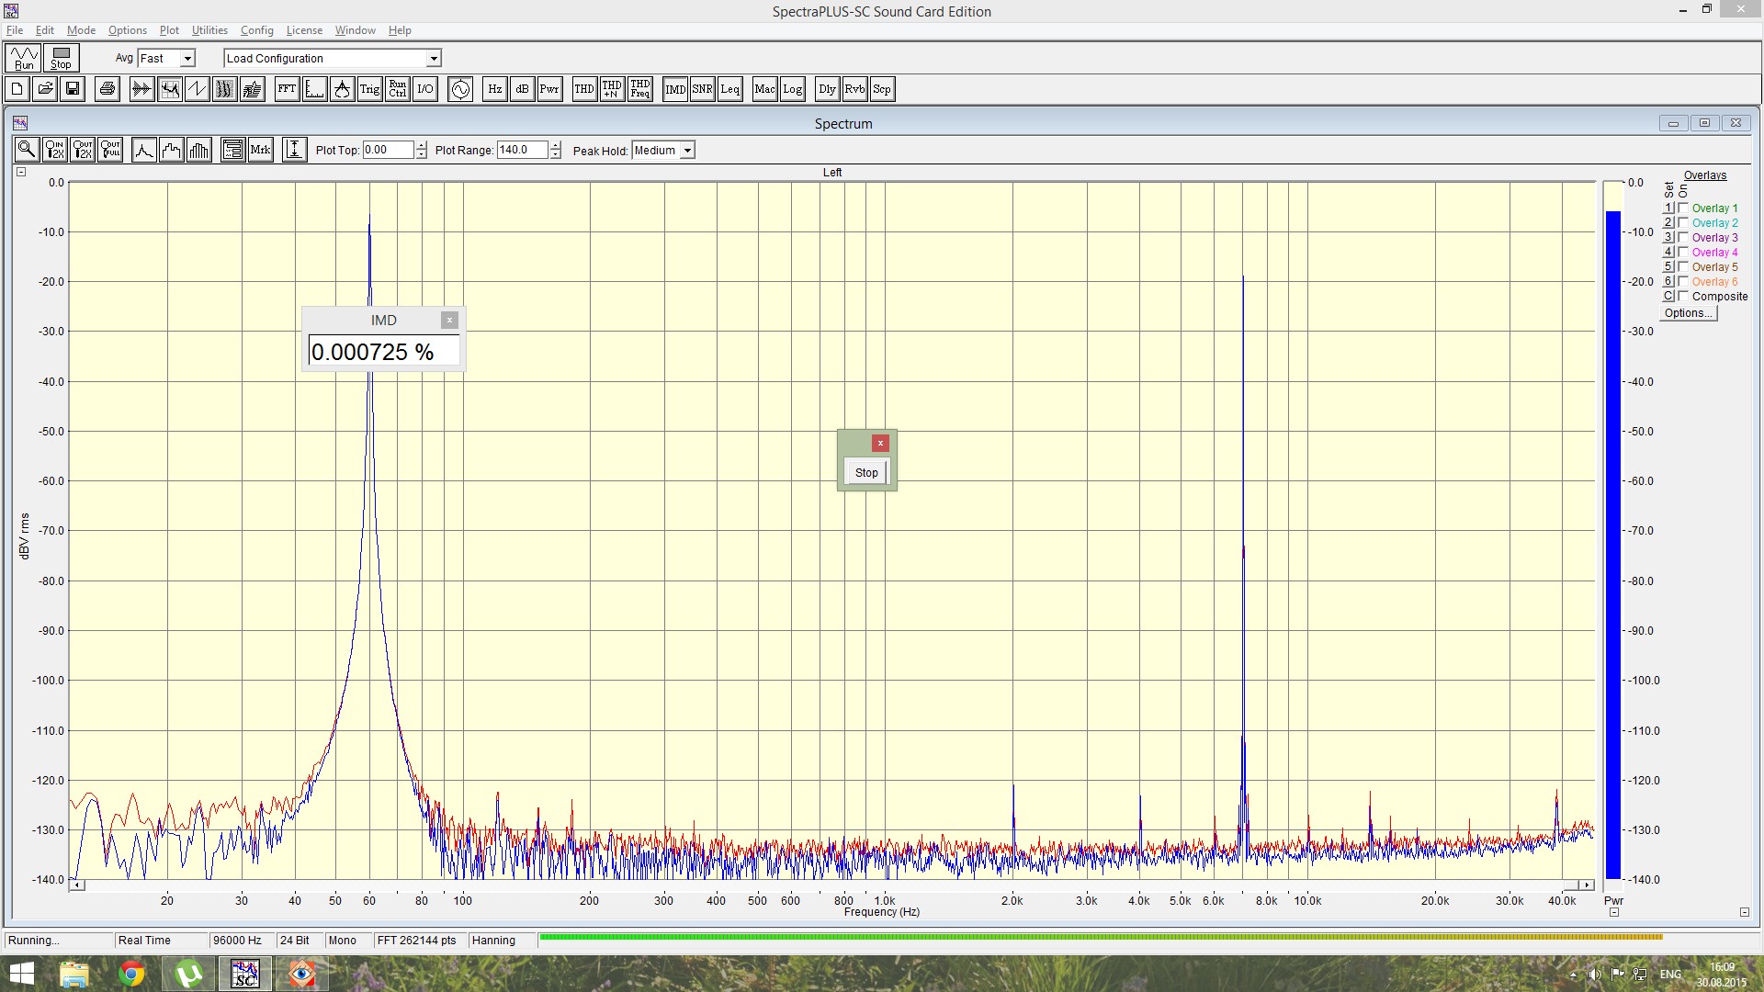Select the bar graph plot style icon

pos(199,150)
